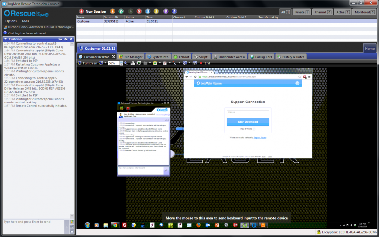
Task: Open the Options menu
Action: [11, 21]
